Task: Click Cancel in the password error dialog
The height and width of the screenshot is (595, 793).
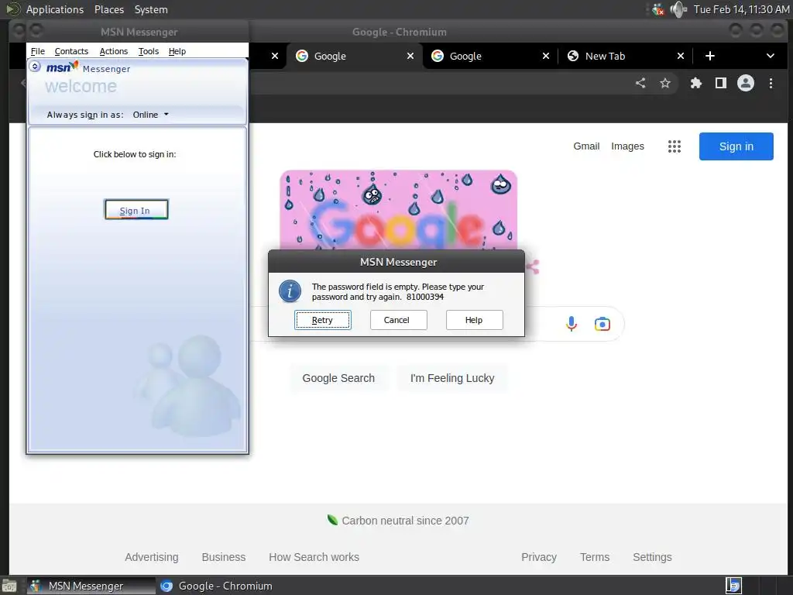Action: (399, 320)
